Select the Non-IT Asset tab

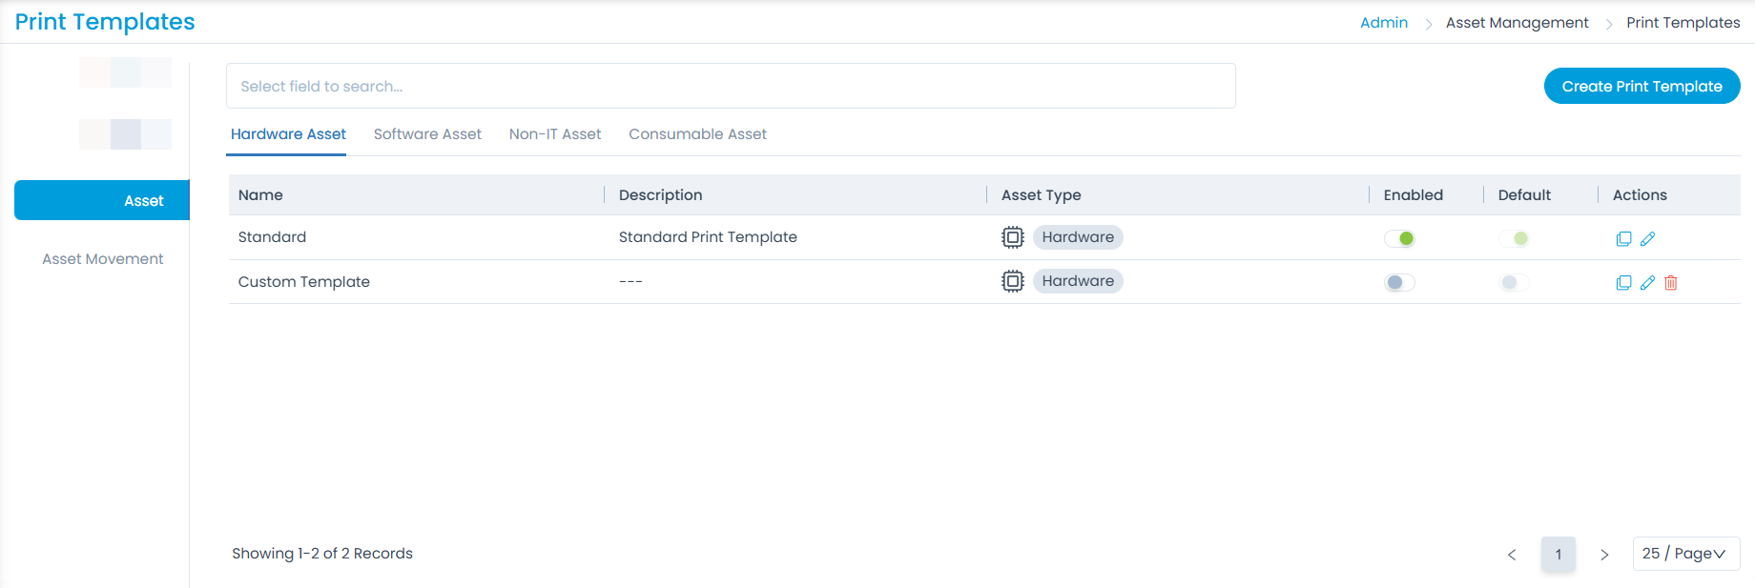[x=555, y=134]
